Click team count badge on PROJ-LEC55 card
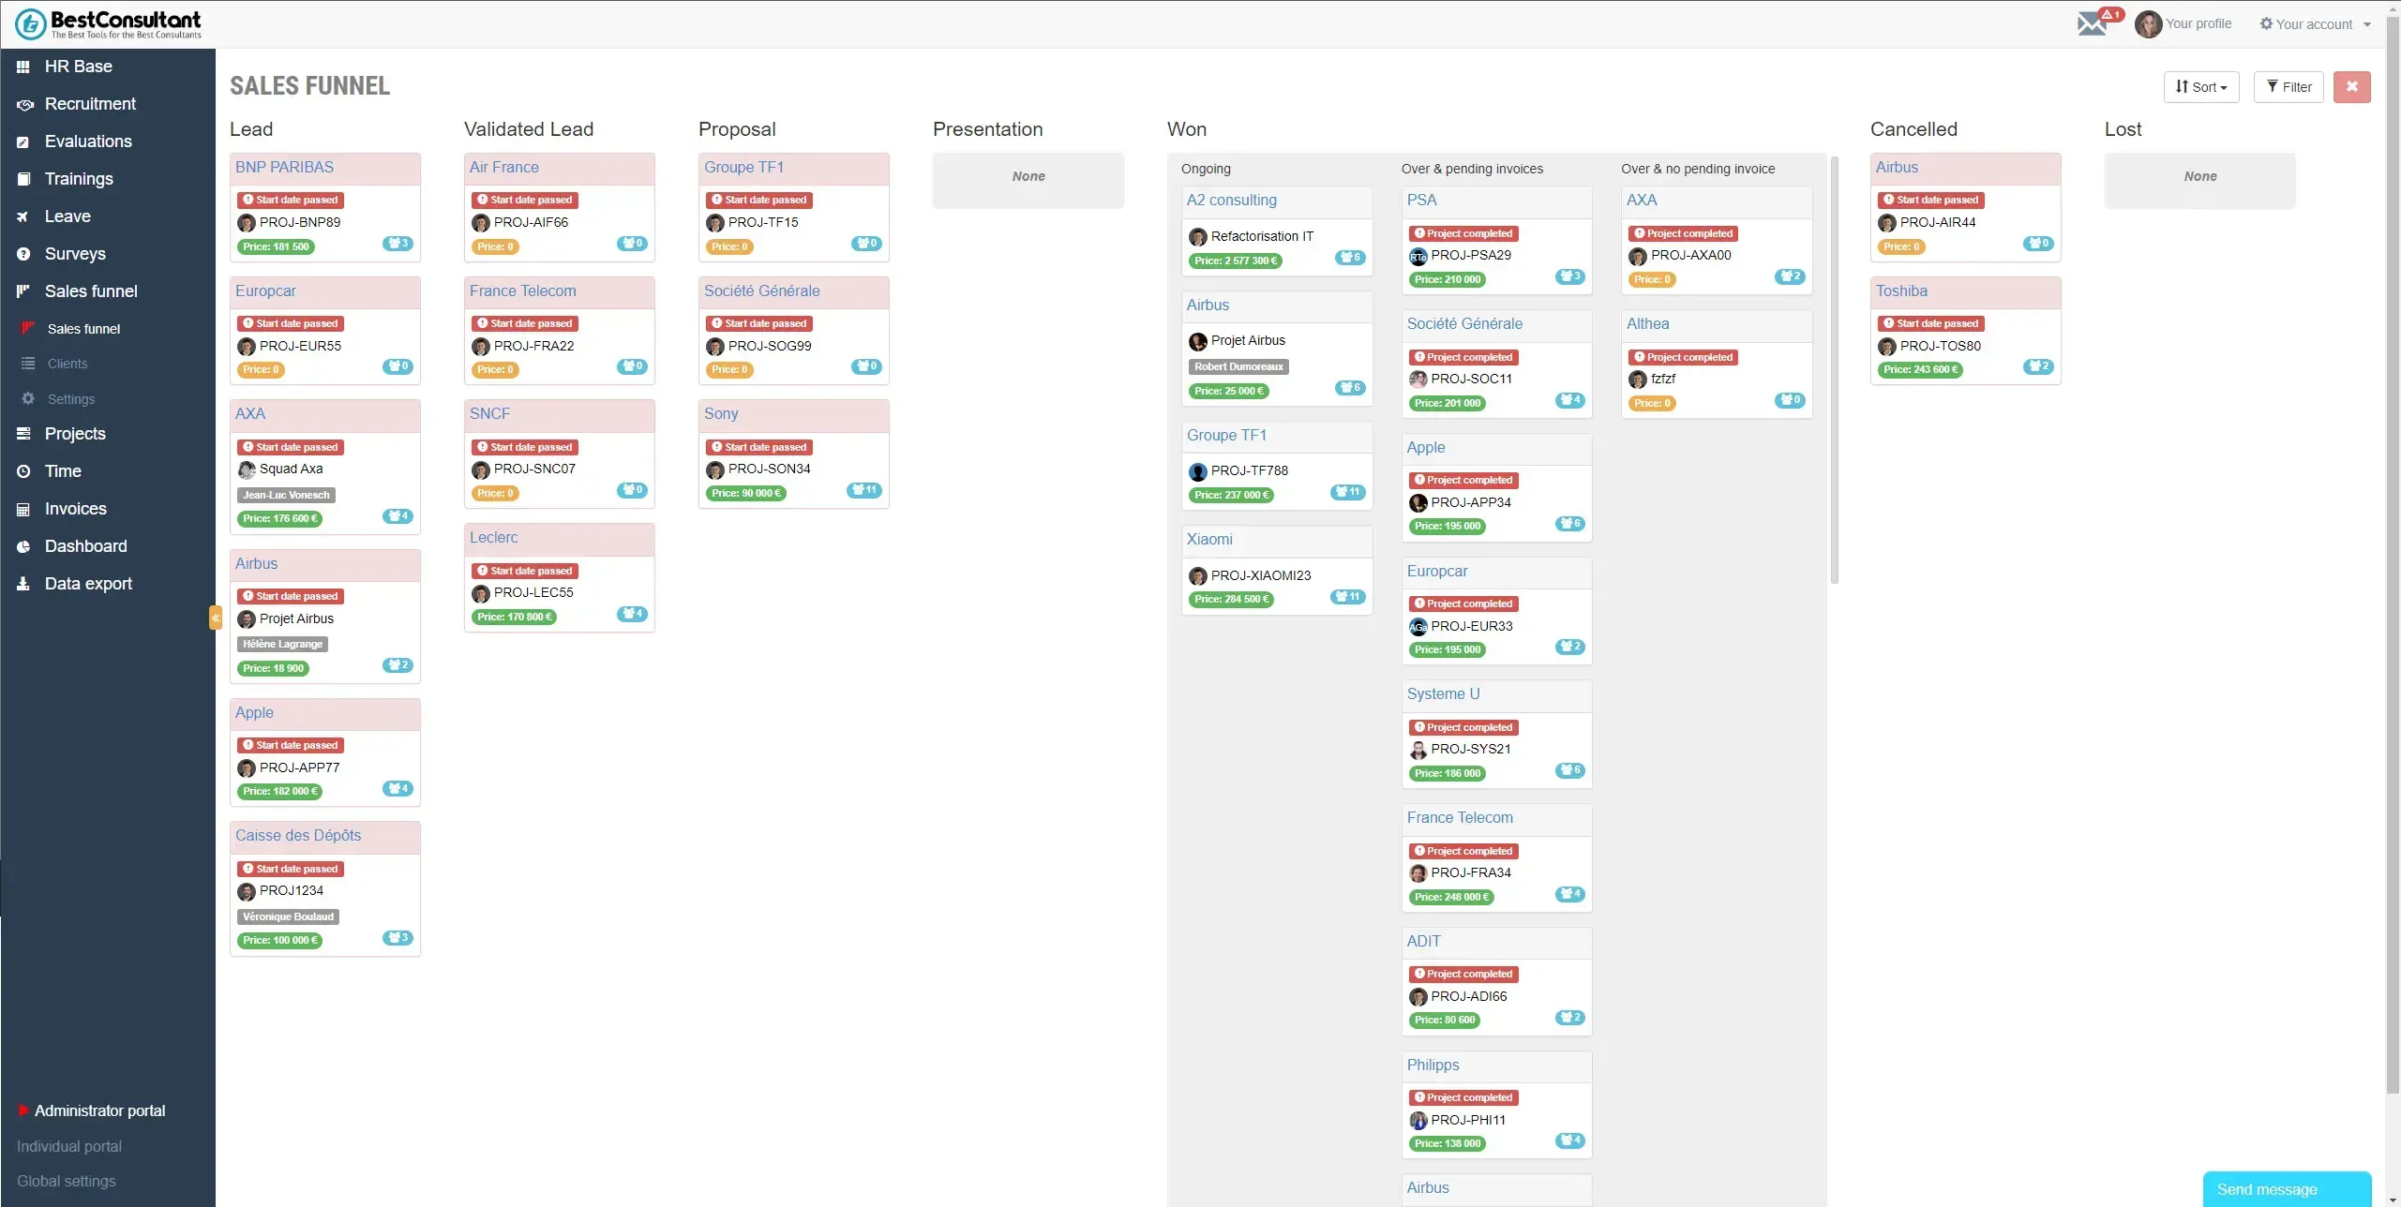 [x=632, y=614]
